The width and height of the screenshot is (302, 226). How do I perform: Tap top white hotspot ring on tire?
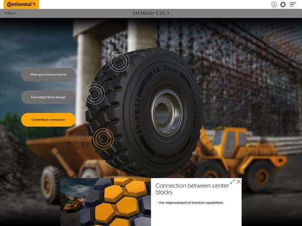click(119, 62)
